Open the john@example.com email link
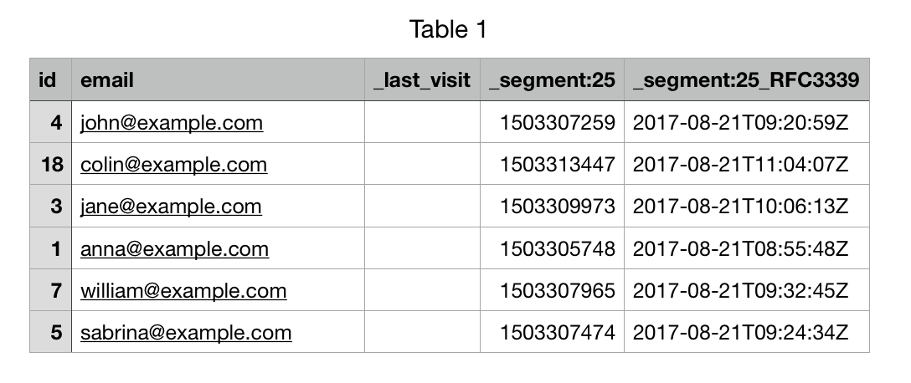Viewport: 911px width, 383px height. pos(172,123)
